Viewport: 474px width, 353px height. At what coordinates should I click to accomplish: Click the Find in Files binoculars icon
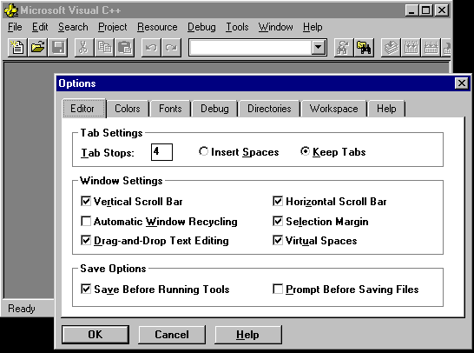(x=364, y=47)
